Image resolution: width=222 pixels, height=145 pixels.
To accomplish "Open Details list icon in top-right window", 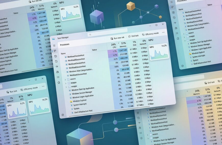I will pyautogui.click(x=177, y=33).
